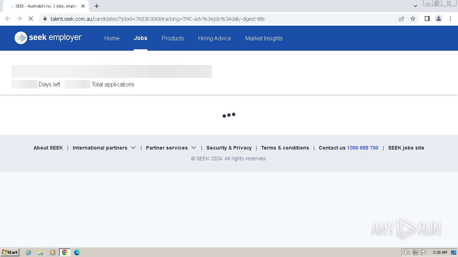The height and width of the screenshot is (257, 458).
Task: Close the SEEK browser tab
Action: click(x=83, y=6)
